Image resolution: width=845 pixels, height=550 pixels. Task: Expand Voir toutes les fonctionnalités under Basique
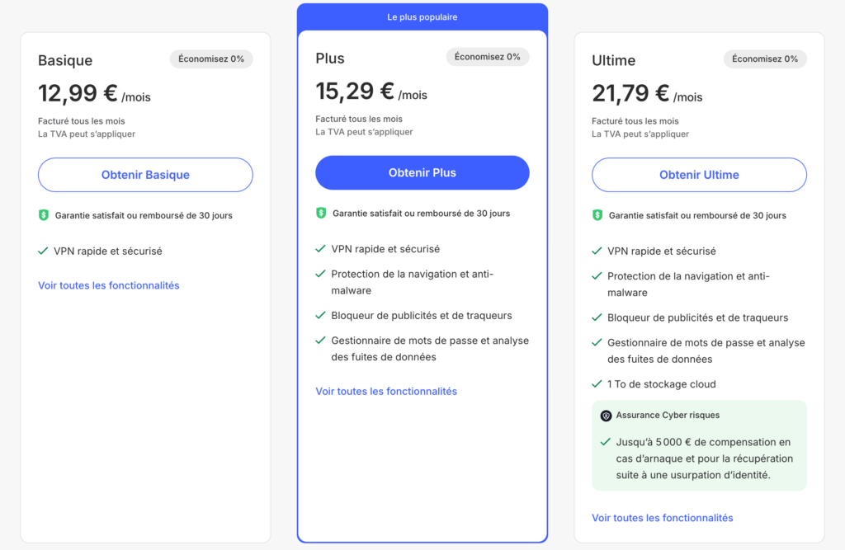(108, 285)
